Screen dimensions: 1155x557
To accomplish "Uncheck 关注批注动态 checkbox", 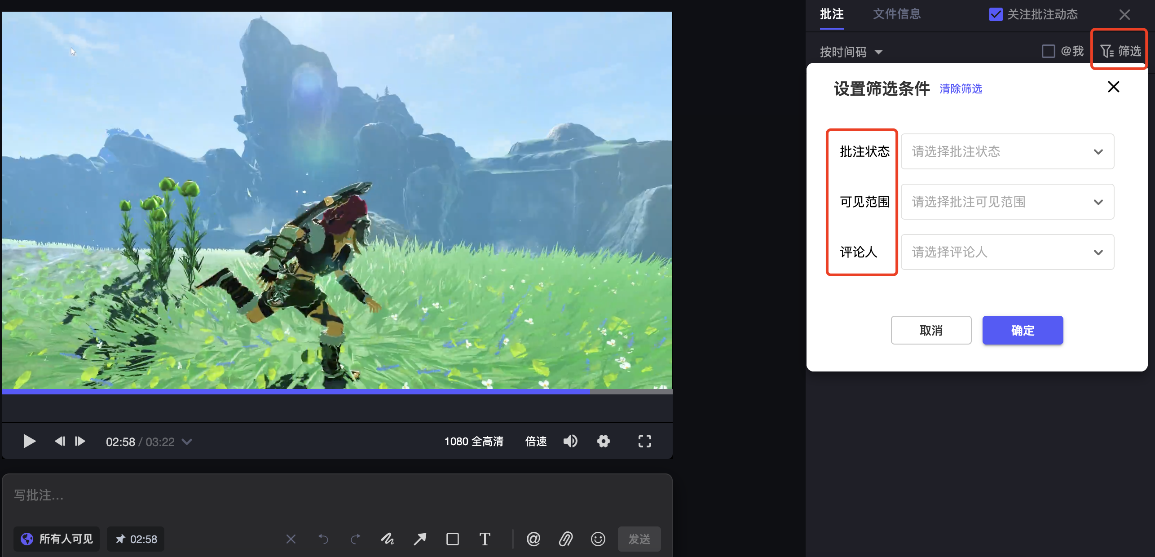I will pos(996,14).
